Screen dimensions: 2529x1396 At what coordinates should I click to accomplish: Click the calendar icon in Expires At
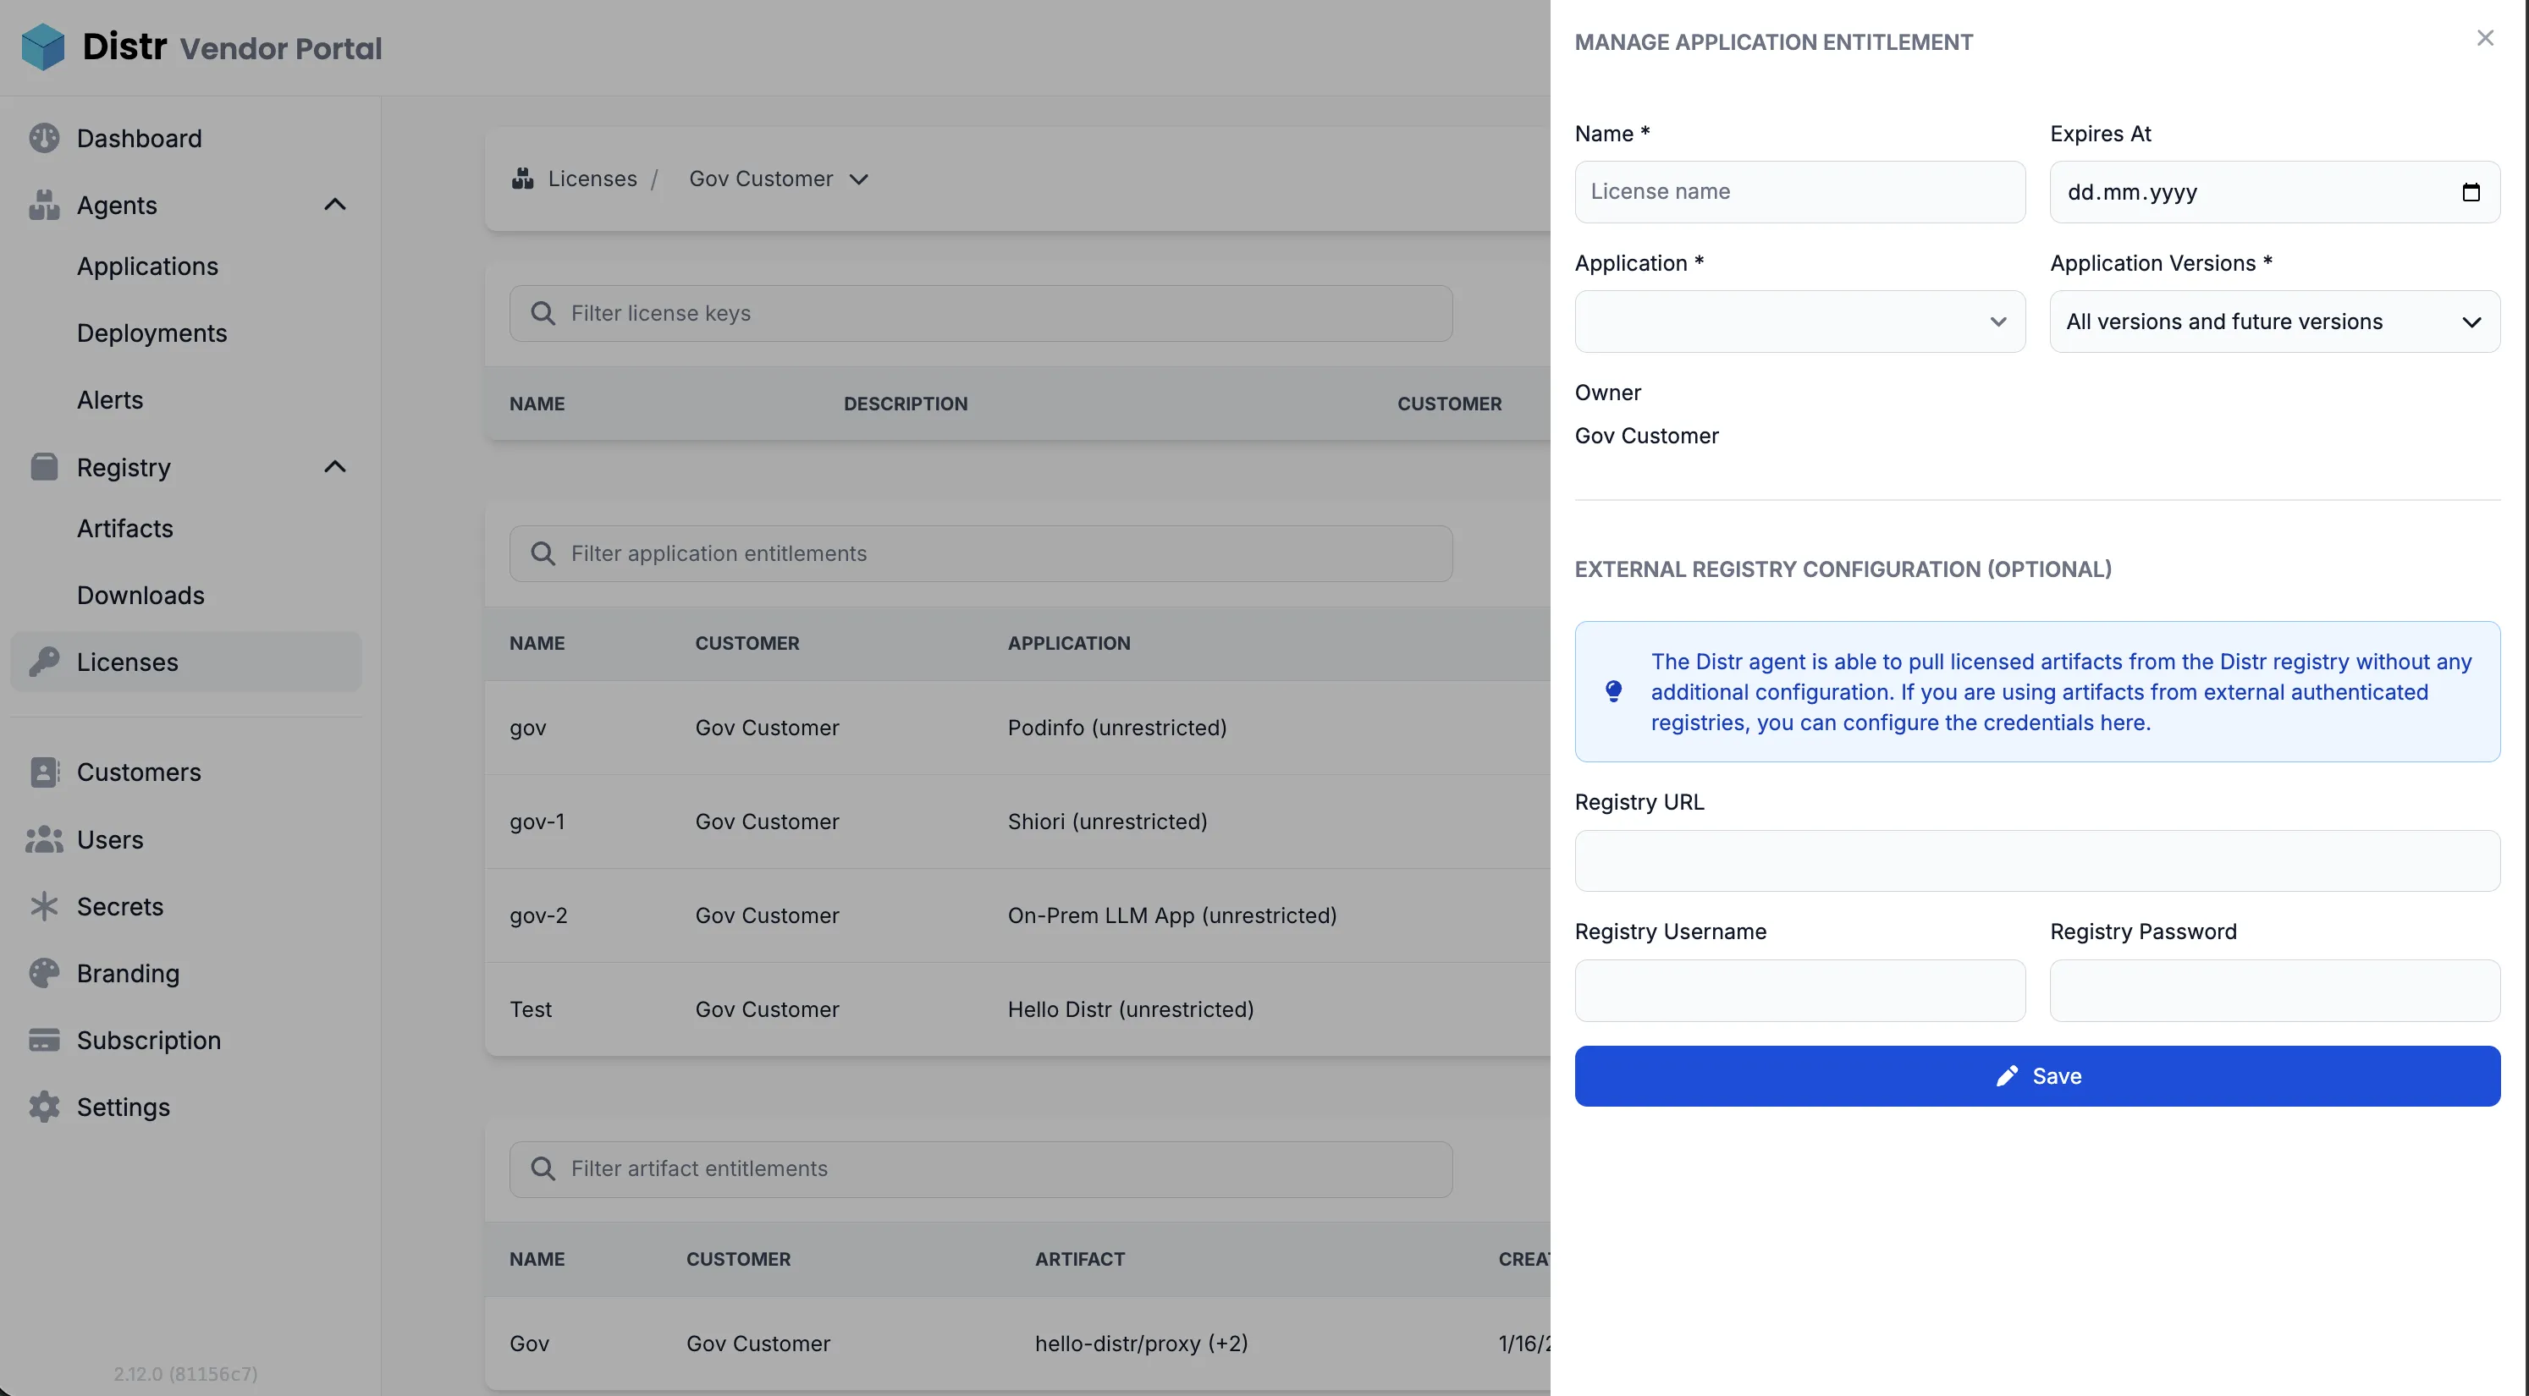click(x=2472, y=191)
